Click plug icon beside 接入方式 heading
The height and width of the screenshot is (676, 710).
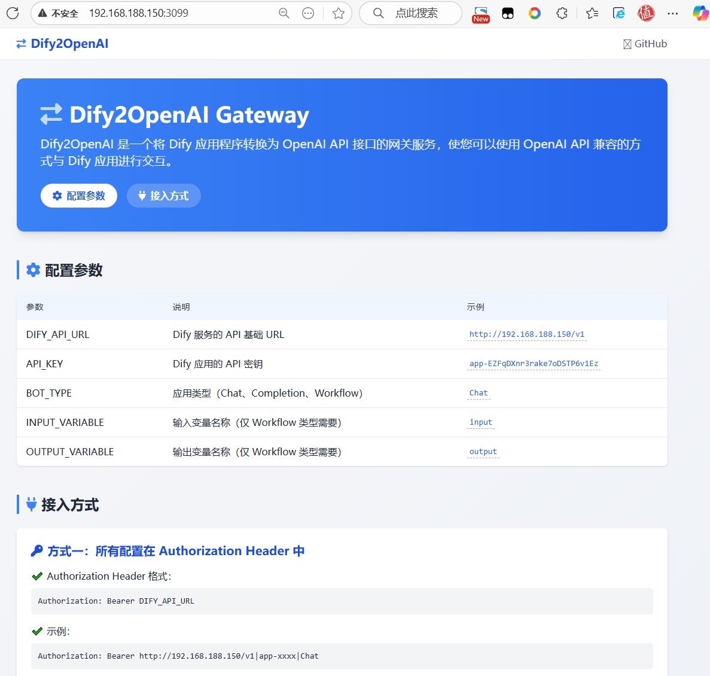coord(31,504)
